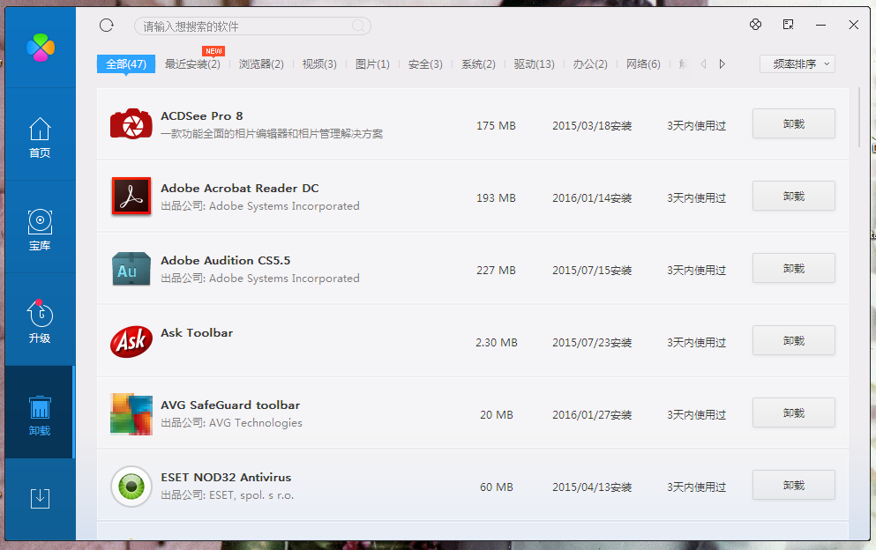Switch to the 网络(6) tab
Screen dimensions: 876x550
click(x=643, y=64)
